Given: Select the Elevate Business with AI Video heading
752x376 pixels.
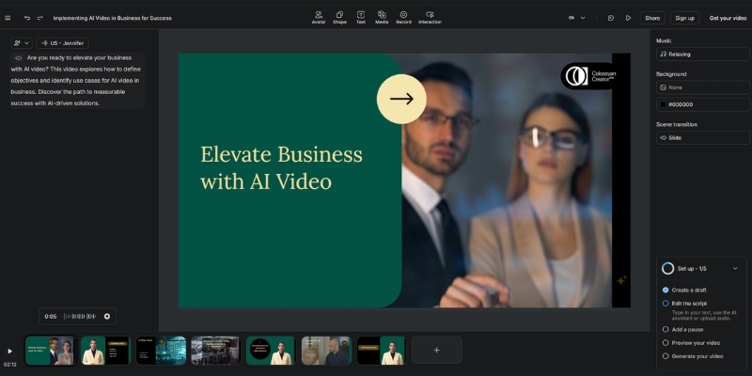Looking at the screenshot, I should (x=281, y=168).
